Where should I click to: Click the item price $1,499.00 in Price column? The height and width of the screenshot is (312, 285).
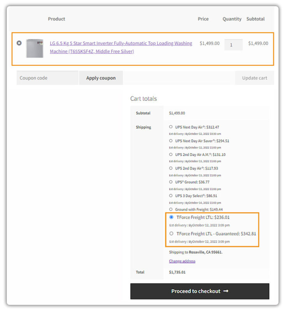point(210,43)
